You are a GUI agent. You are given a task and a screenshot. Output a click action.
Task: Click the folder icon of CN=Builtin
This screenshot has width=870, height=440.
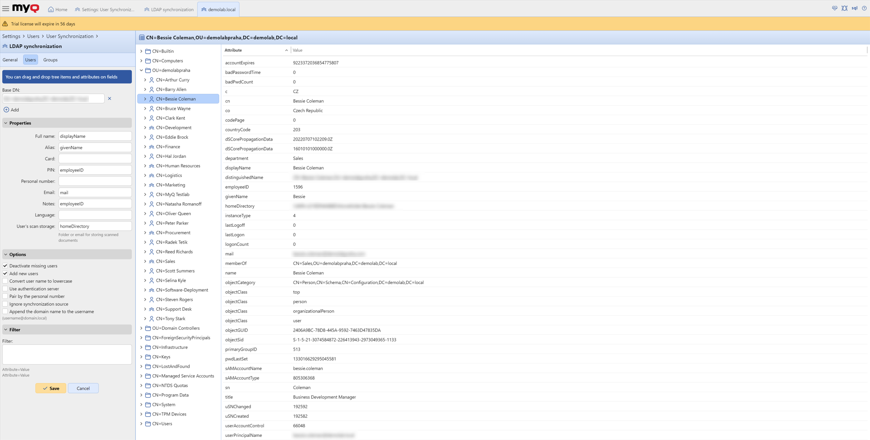pos(148,51)
